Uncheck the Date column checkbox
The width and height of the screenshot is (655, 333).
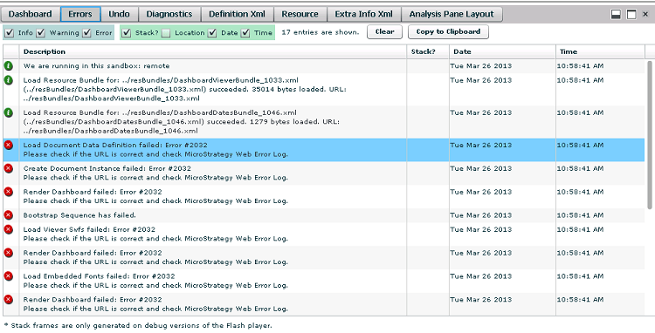click(x=212, y=32)
